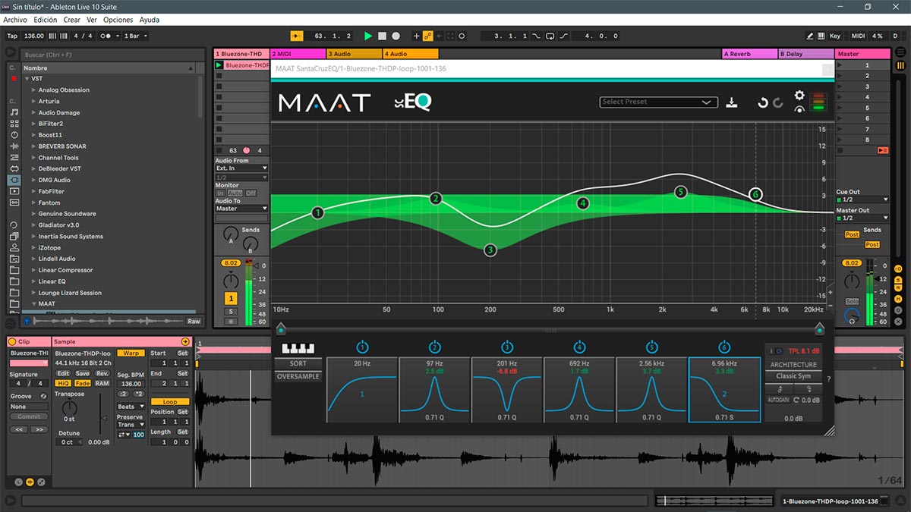Click the Seg. BPM field

pyautogui.click(x=131, y=384)
